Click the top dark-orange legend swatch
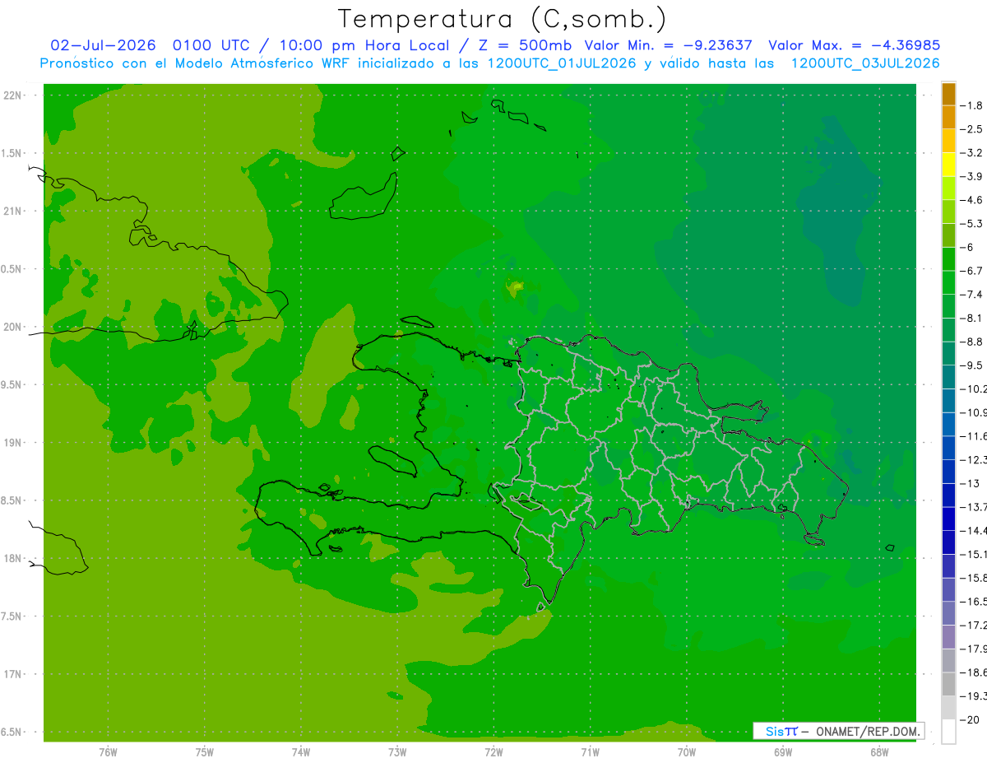This screenshot has height=763, width=987. point(948,94)
